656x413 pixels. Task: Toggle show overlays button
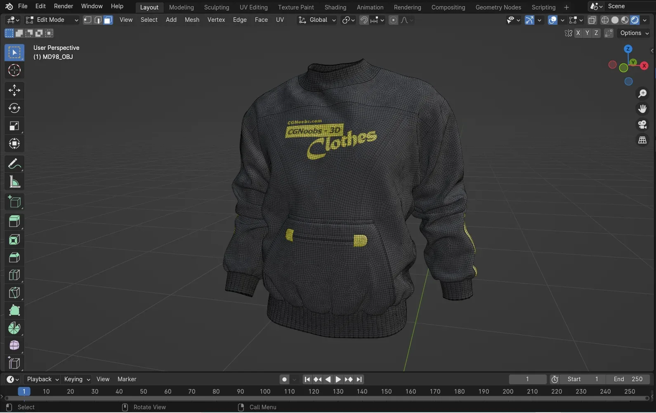[x=553, y=20]
